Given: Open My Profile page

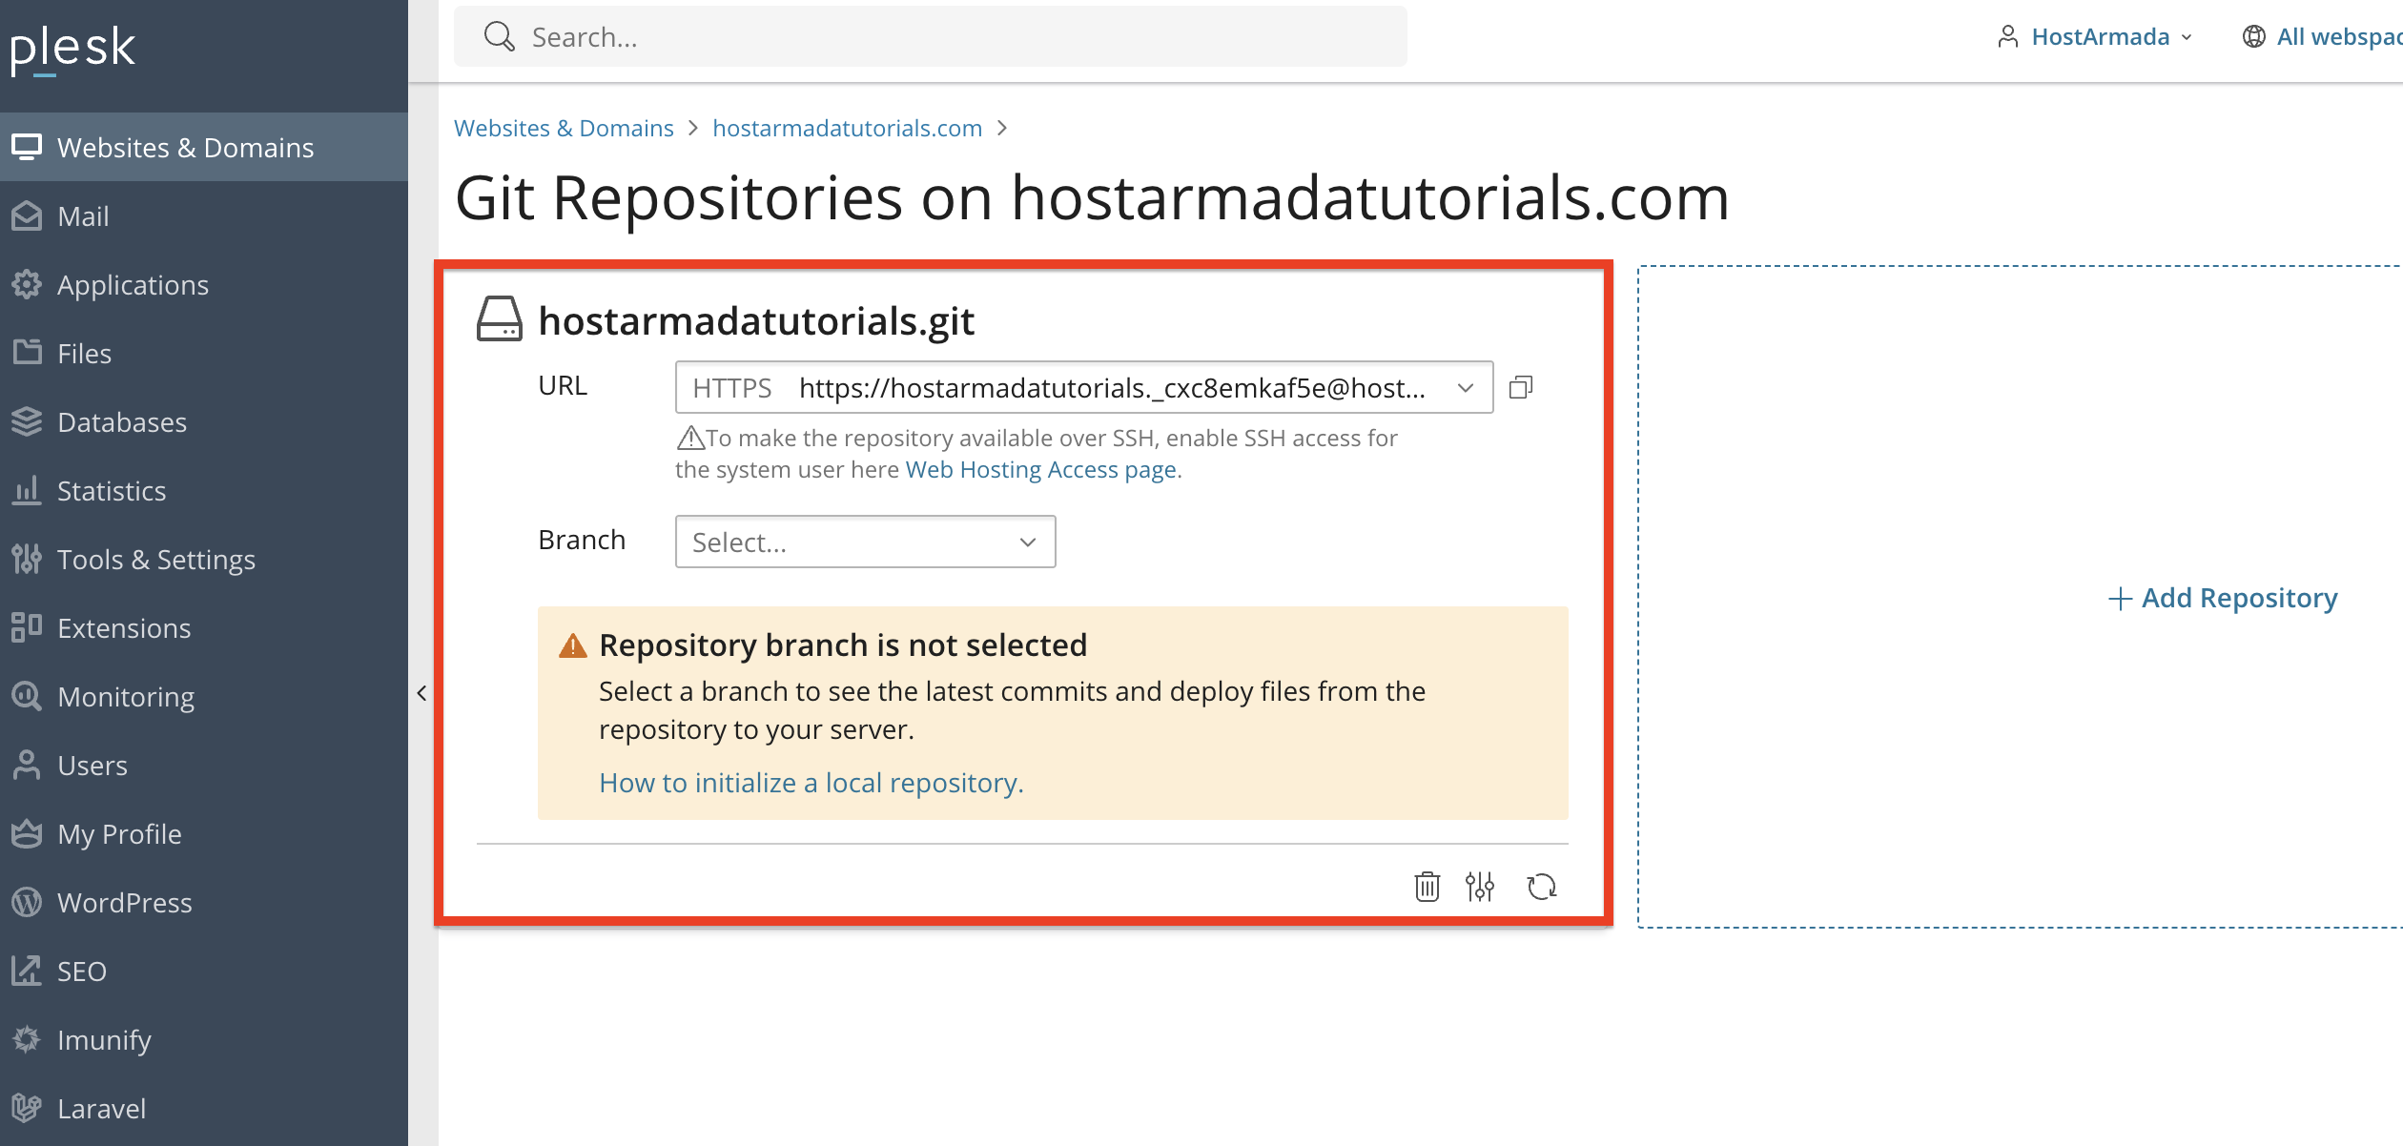Looking at the screenshot, I should 204,834.
